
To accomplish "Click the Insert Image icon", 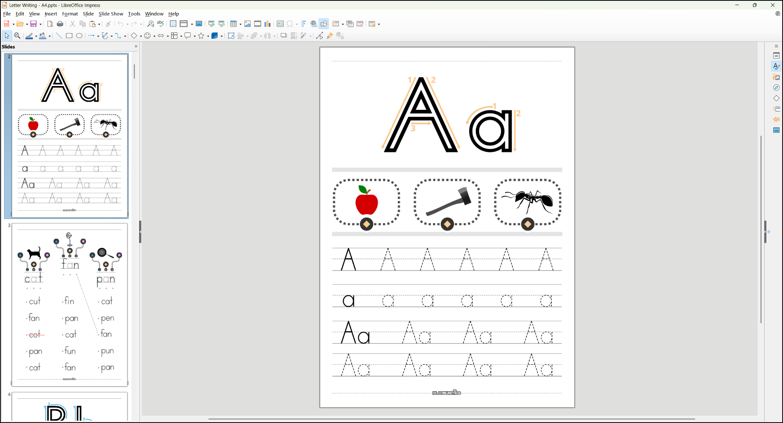I will pyautogui.click(x=247, y=24).
